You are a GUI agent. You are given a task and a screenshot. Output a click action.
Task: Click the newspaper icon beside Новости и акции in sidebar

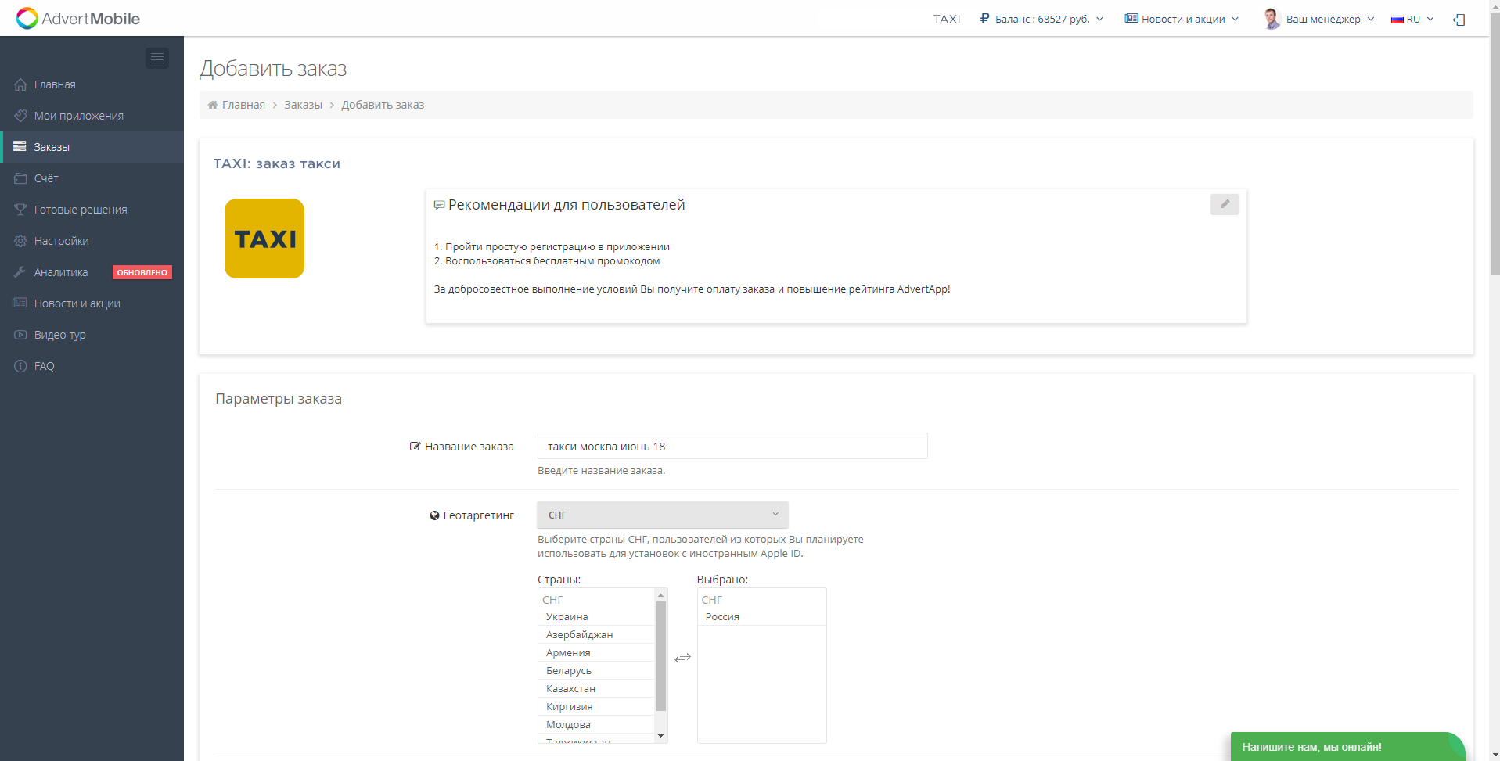(20, 303)
